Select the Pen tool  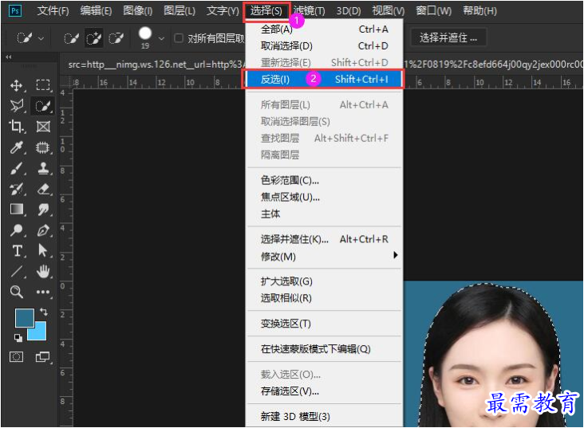[x=43, y=230]
